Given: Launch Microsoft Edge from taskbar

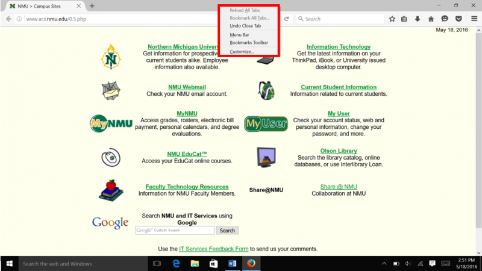Looking at the screenshot, I should click(x=176, y=264).
